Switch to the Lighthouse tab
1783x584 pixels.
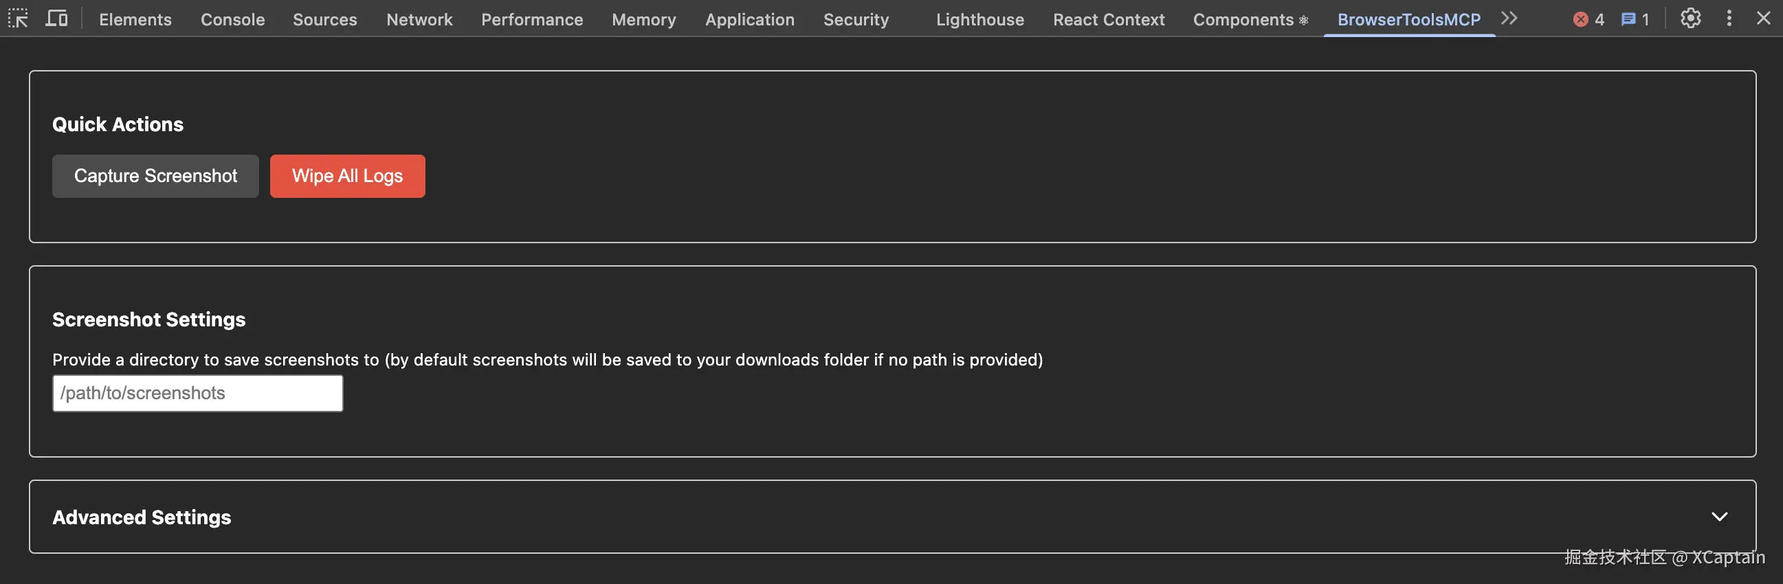(x=980, y=19)
